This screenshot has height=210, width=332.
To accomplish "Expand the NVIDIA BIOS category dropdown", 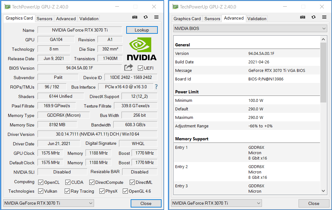I will point(250,28).
